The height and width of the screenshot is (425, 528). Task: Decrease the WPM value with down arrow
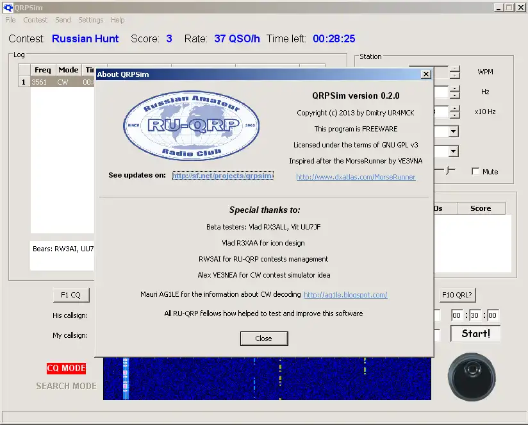[x=454, y=75]
